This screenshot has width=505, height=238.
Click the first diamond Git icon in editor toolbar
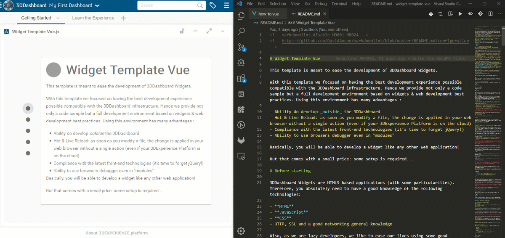click(x=431, y=14)
